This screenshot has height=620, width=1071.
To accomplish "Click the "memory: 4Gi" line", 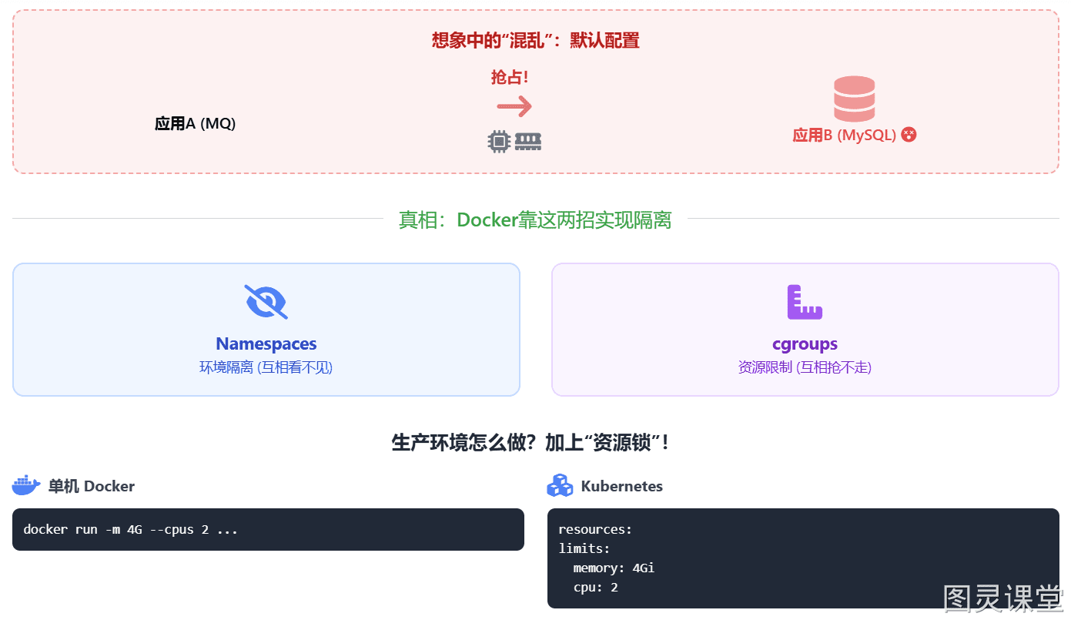I will point(614,568).
